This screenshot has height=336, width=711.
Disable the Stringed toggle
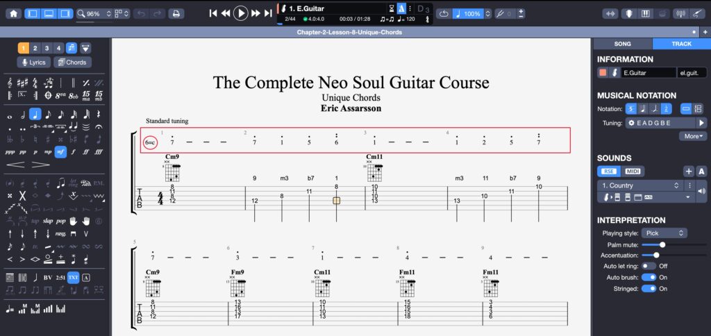click(x=649, y=288)
